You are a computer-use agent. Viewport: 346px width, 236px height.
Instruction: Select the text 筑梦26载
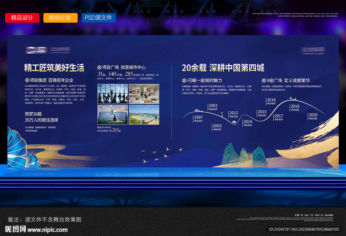[x=33, y=114]
